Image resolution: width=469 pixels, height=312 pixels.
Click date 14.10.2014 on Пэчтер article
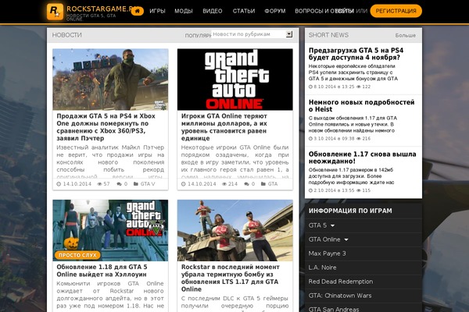pos(77,184)
